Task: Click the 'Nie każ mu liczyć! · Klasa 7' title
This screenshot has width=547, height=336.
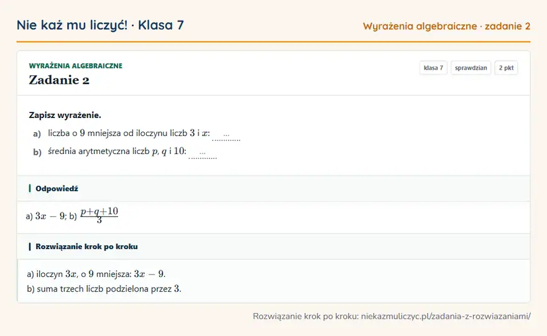Action: (x=100, y=25)
